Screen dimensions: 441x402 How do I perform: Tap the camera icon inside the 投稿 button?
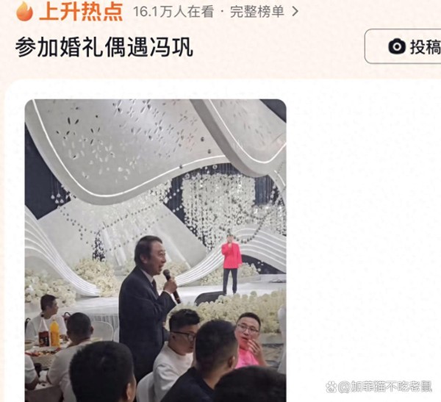click(397, 46)
